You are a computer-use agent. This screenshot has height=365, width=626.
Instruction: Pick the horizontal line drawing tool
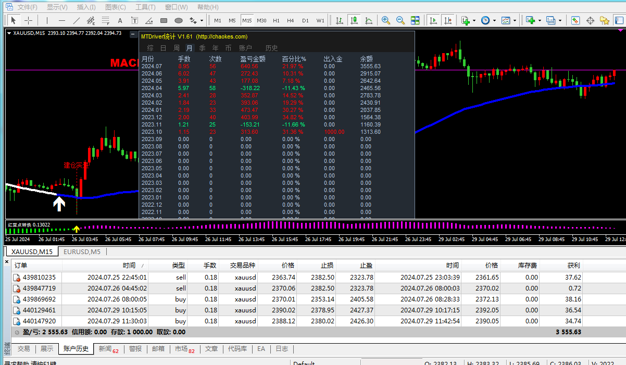click(x=62, y=20)
